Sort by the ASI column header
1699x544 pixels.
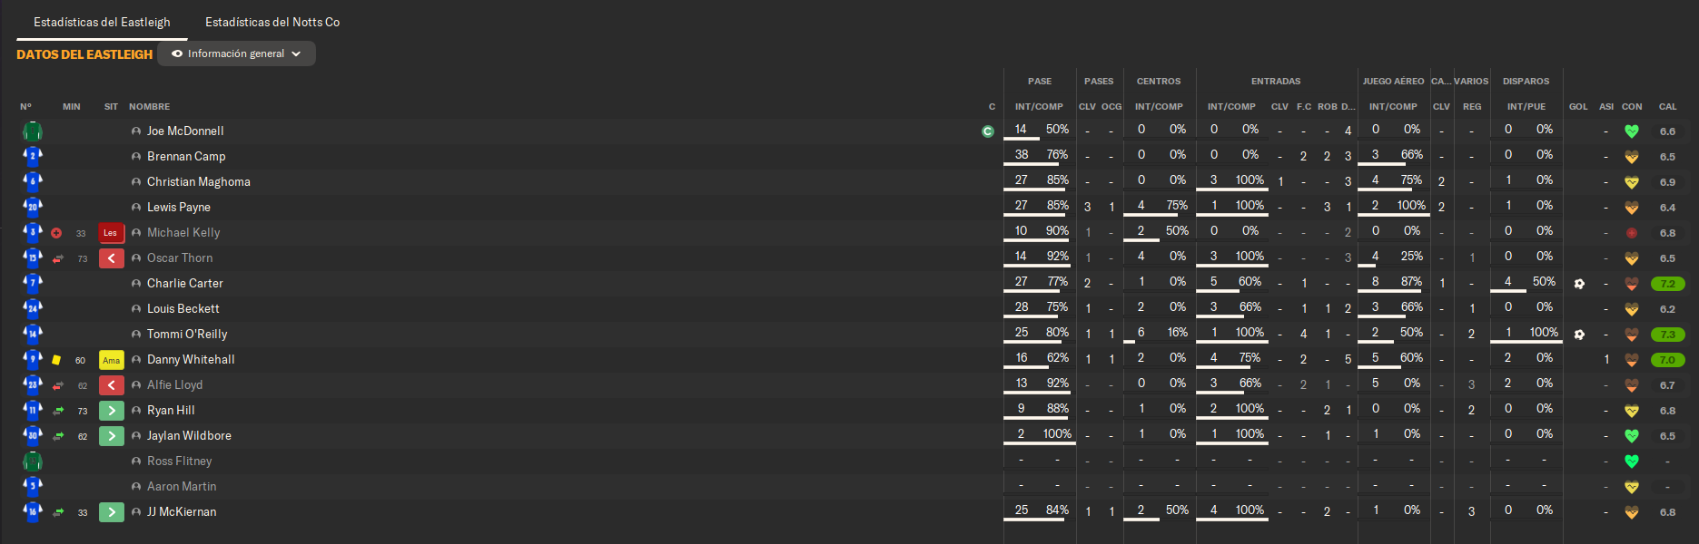pos(1606,107)
